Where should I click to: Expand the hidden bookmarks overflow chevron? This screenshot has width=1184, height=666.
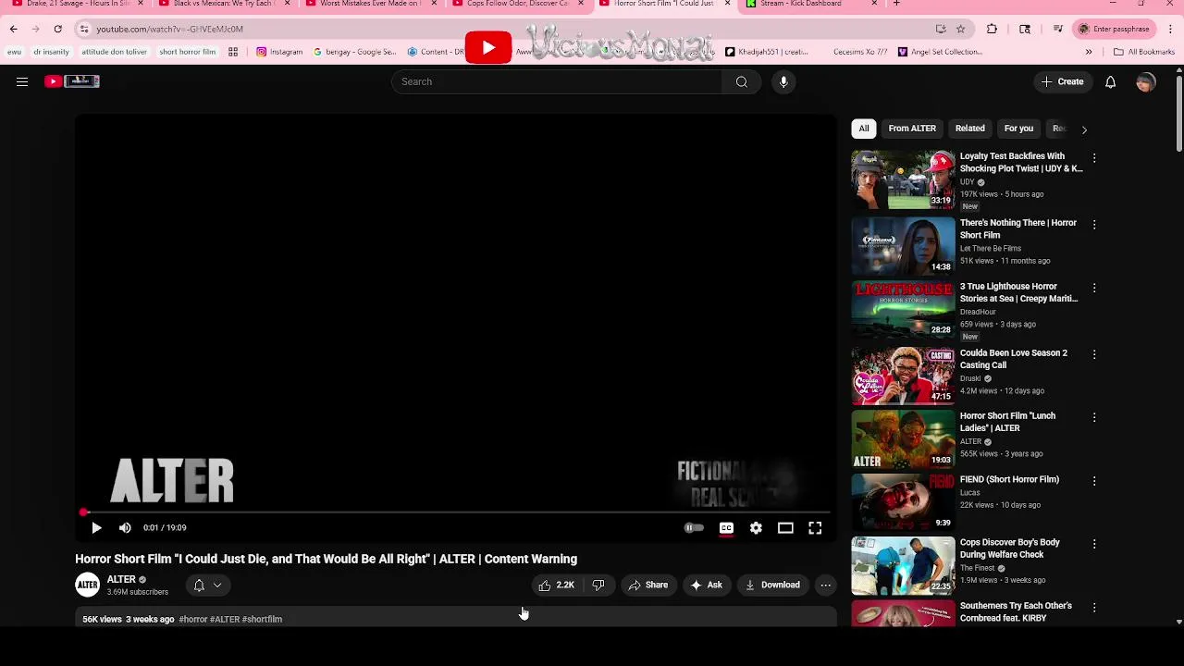[1089, 52]
